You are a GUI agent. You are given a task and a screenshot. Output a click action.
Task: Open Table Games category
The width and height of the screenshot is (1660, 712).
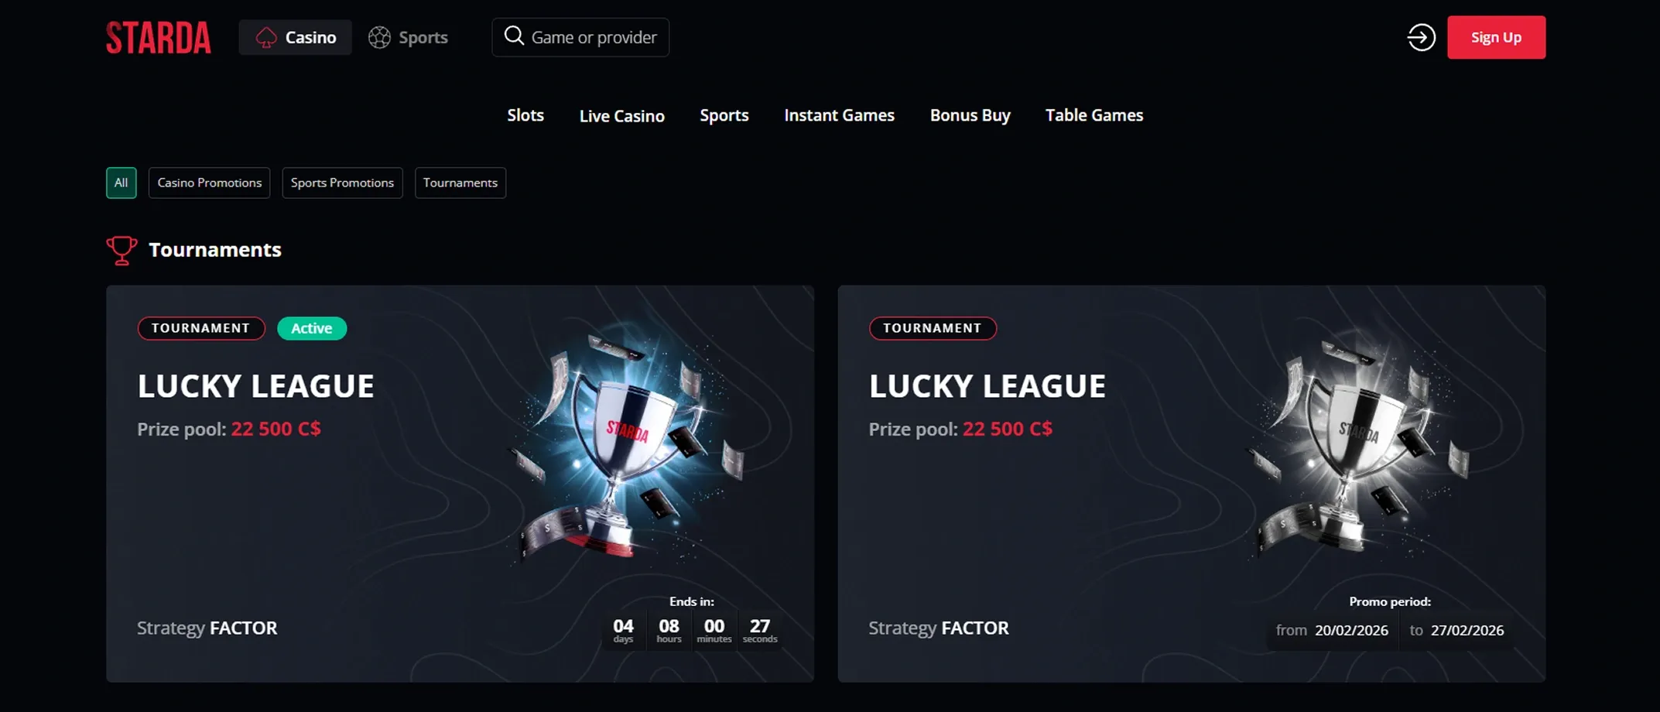(1094, 115)
